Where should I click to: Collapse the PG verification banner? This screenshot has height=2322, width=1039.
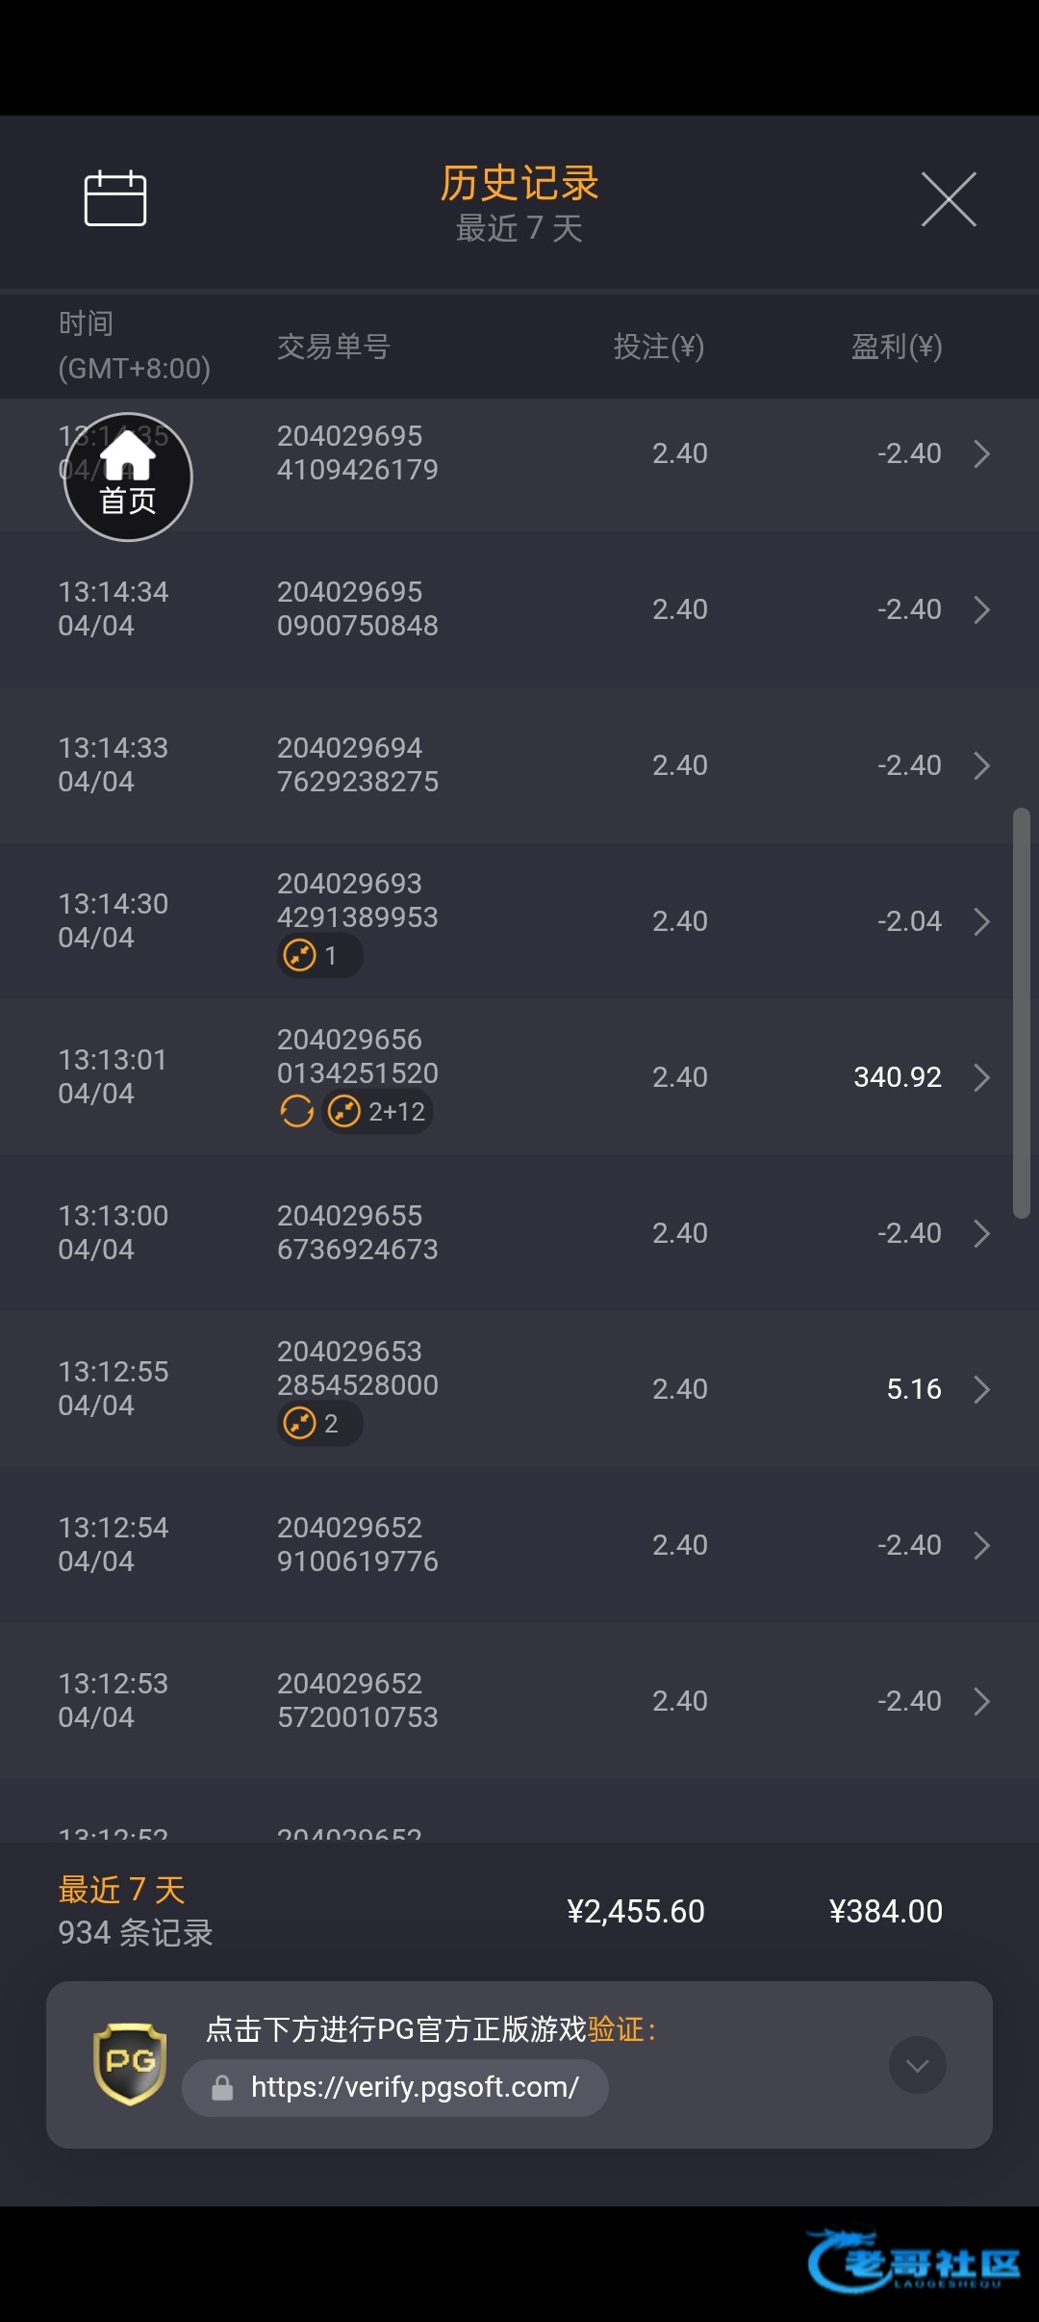point(917,2065)
